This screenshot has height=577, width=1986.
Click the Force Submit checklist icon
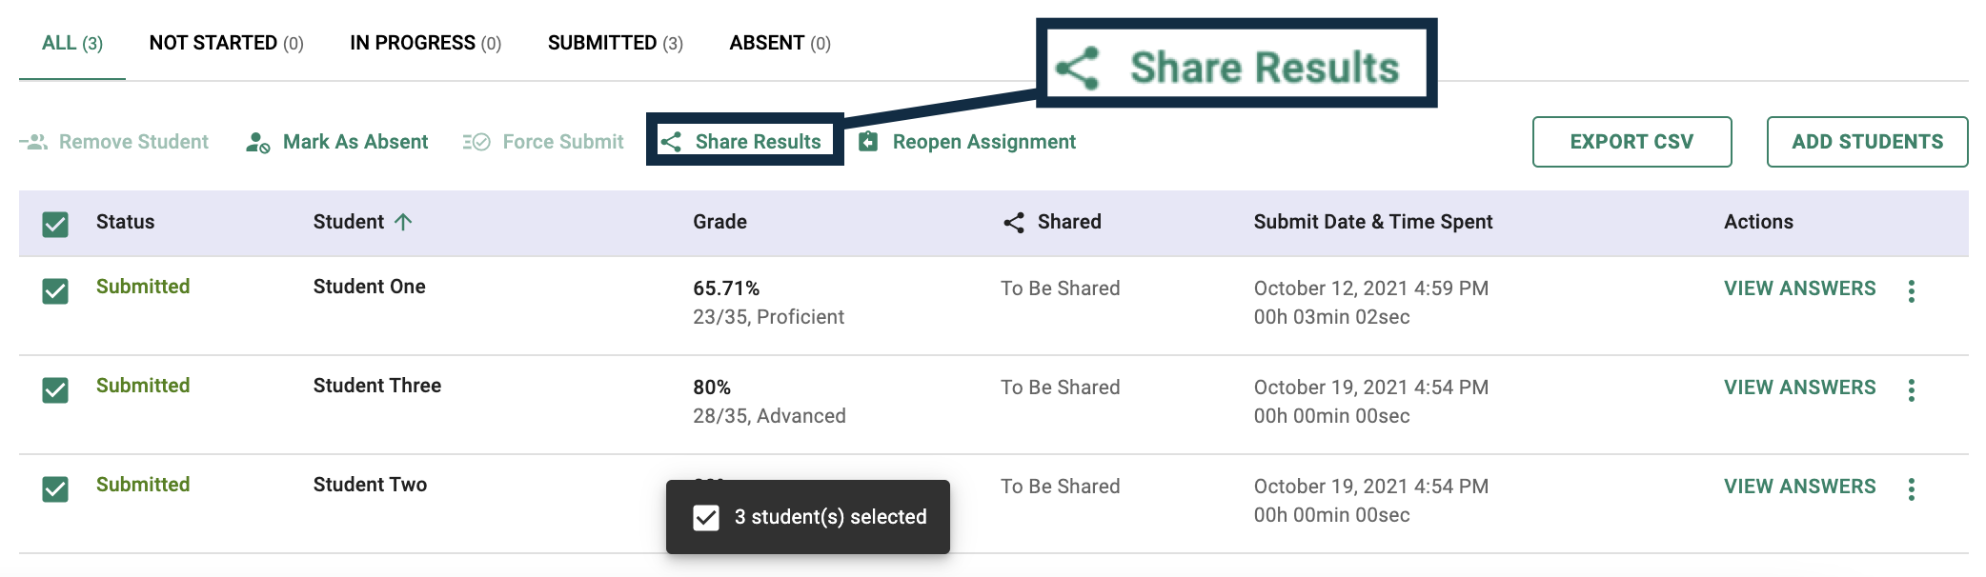pyautogui.click(x=476, y=142)
